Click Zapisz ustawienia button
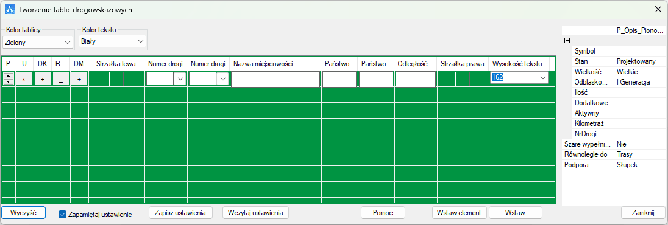The image size is (668, 225). [180, 212]
